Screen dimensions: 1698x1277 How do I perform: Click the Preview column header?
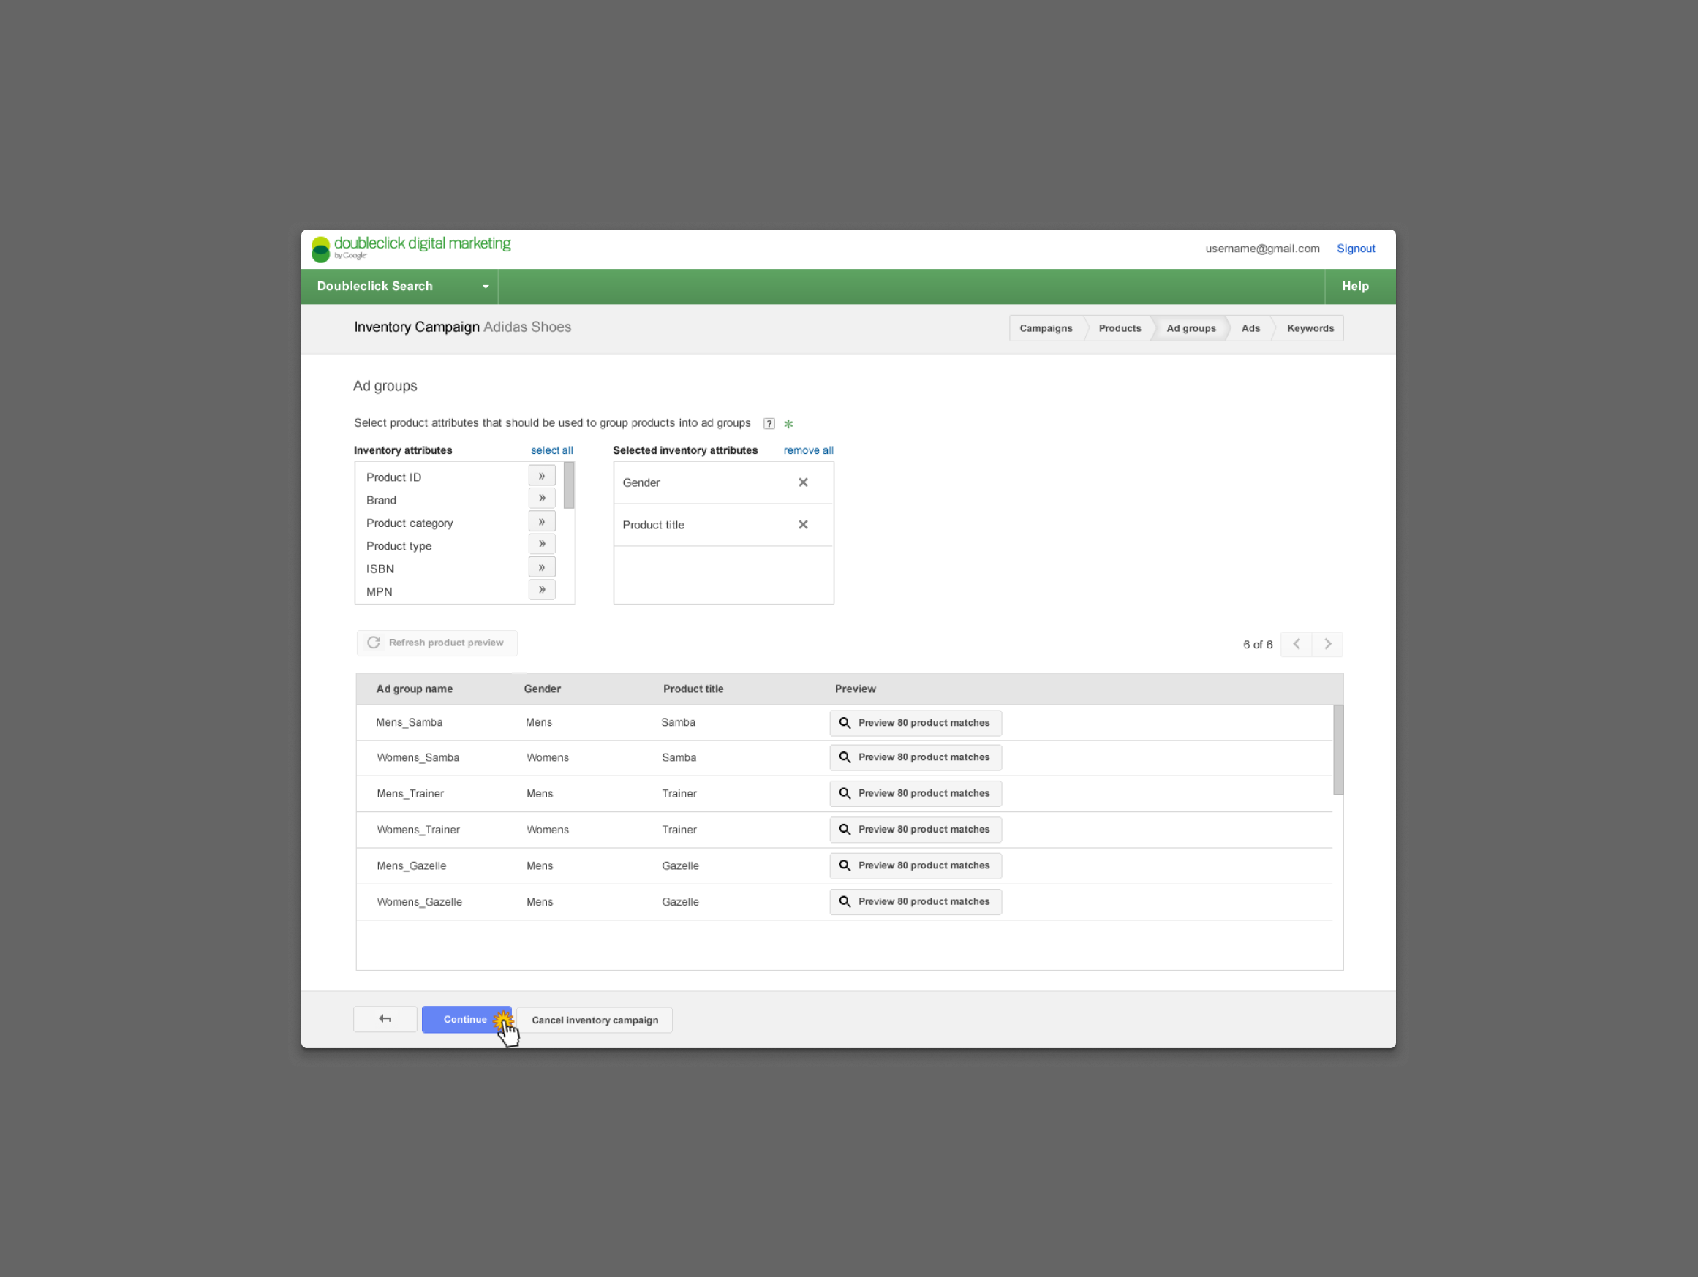pos(855,689)
